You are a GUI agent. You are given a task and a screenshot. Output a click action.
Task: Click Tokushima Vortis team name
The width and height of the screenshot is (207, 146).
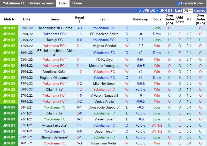[x=103, y=143]
